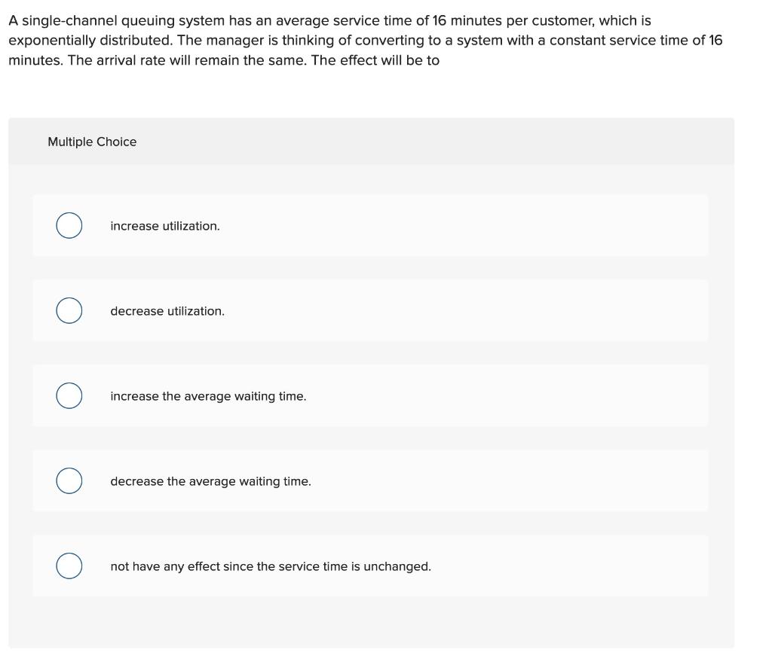Select the 'increase utilization' radio button
This screenshot has width=772, height=665.
[x=69, y=224]
